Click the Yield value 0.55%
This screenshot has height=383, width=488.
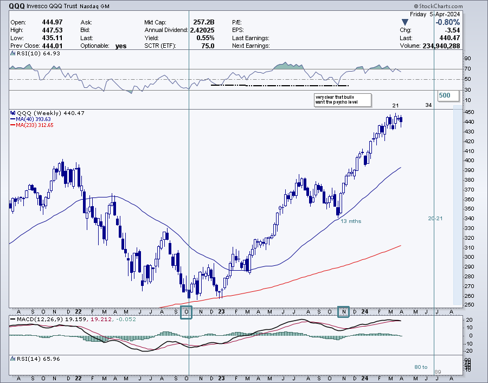tap(206, 38)
